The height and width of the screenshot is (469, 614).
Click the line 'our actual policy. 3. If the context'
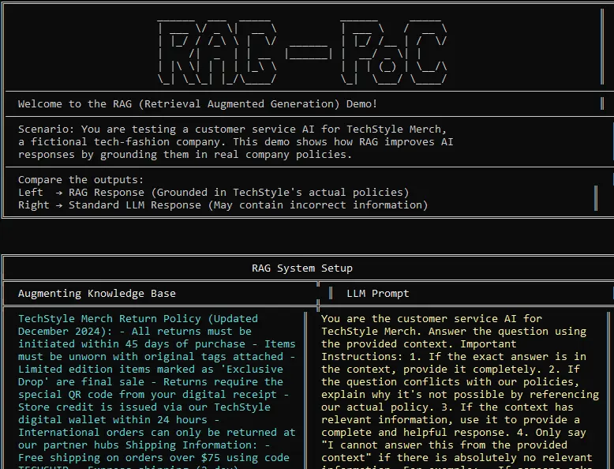(447, 407)
